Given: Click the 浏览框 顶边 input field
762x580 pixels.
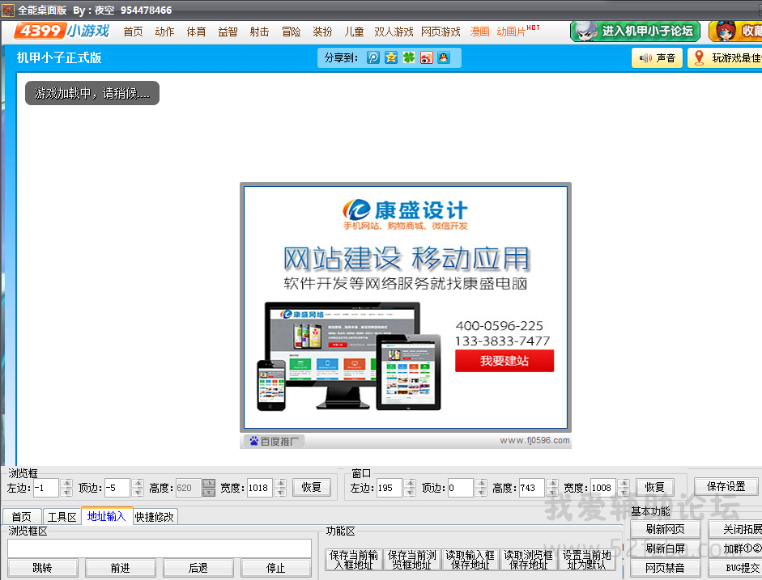Looking at the screenshot, I should point(117,488).
